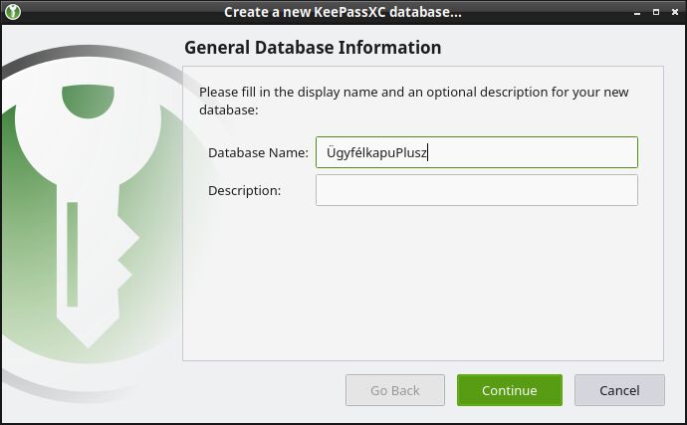Click the greyed-out Go Back button
The width and height of the screenshot is (687, 425).
[x=394, y=390]
